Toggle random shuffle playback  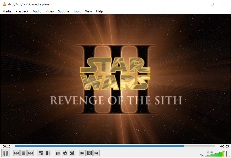pos(72,153)
